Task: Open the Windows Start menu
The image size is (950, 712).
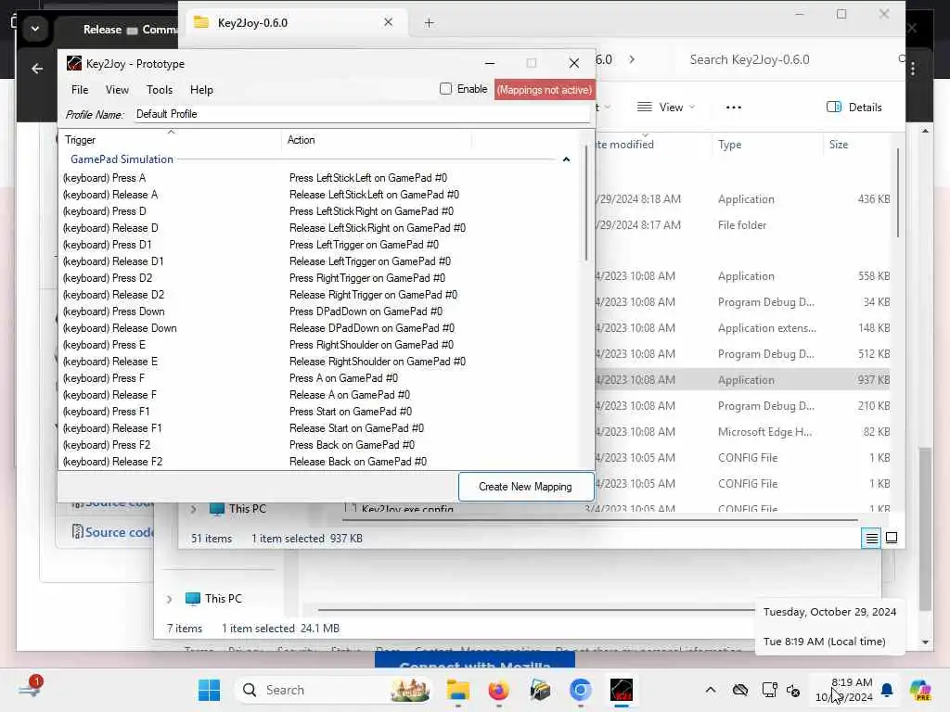Action: click(209, 690)
